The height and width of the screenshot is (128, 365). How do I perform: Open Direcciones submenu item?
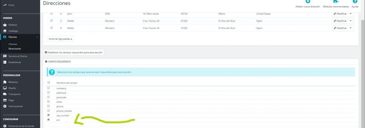15,49
